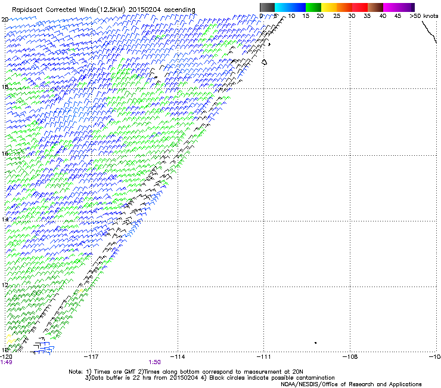The width and height of the screenshot is (441, 388).
Task: Click the longitude label '-111'
Action: coord(263,357)
